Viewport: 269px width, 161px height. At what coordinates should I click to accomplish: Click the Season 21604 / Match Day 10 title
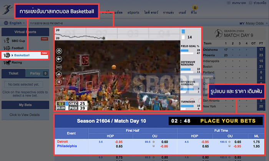click(x=111, y=121)
